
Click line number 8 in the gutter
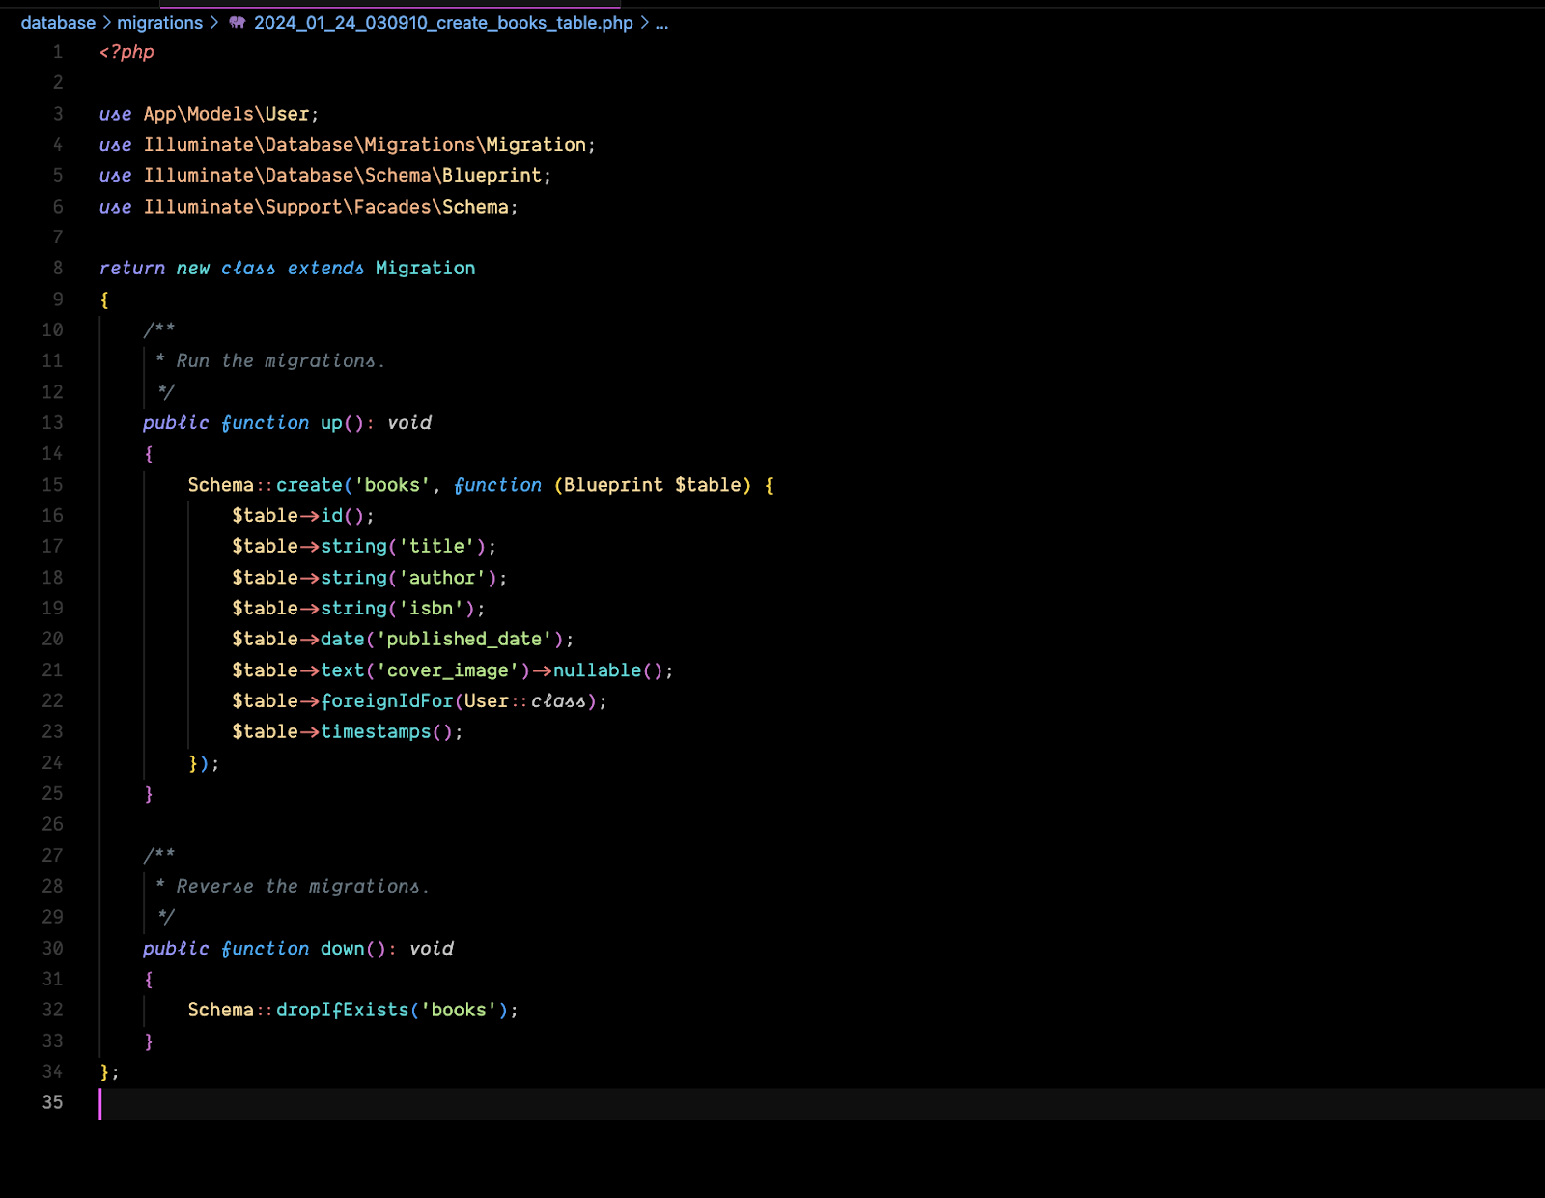[x=58, y=269]
